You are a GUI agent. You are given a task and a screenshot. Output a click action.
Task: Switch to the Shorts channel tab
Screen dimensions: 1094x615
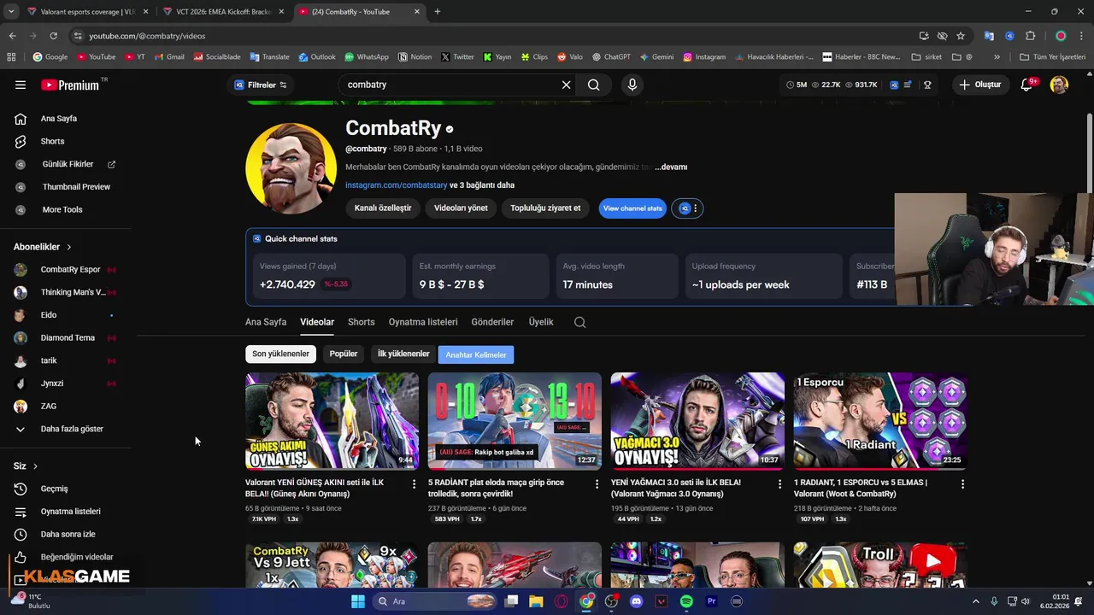(361, 322)
